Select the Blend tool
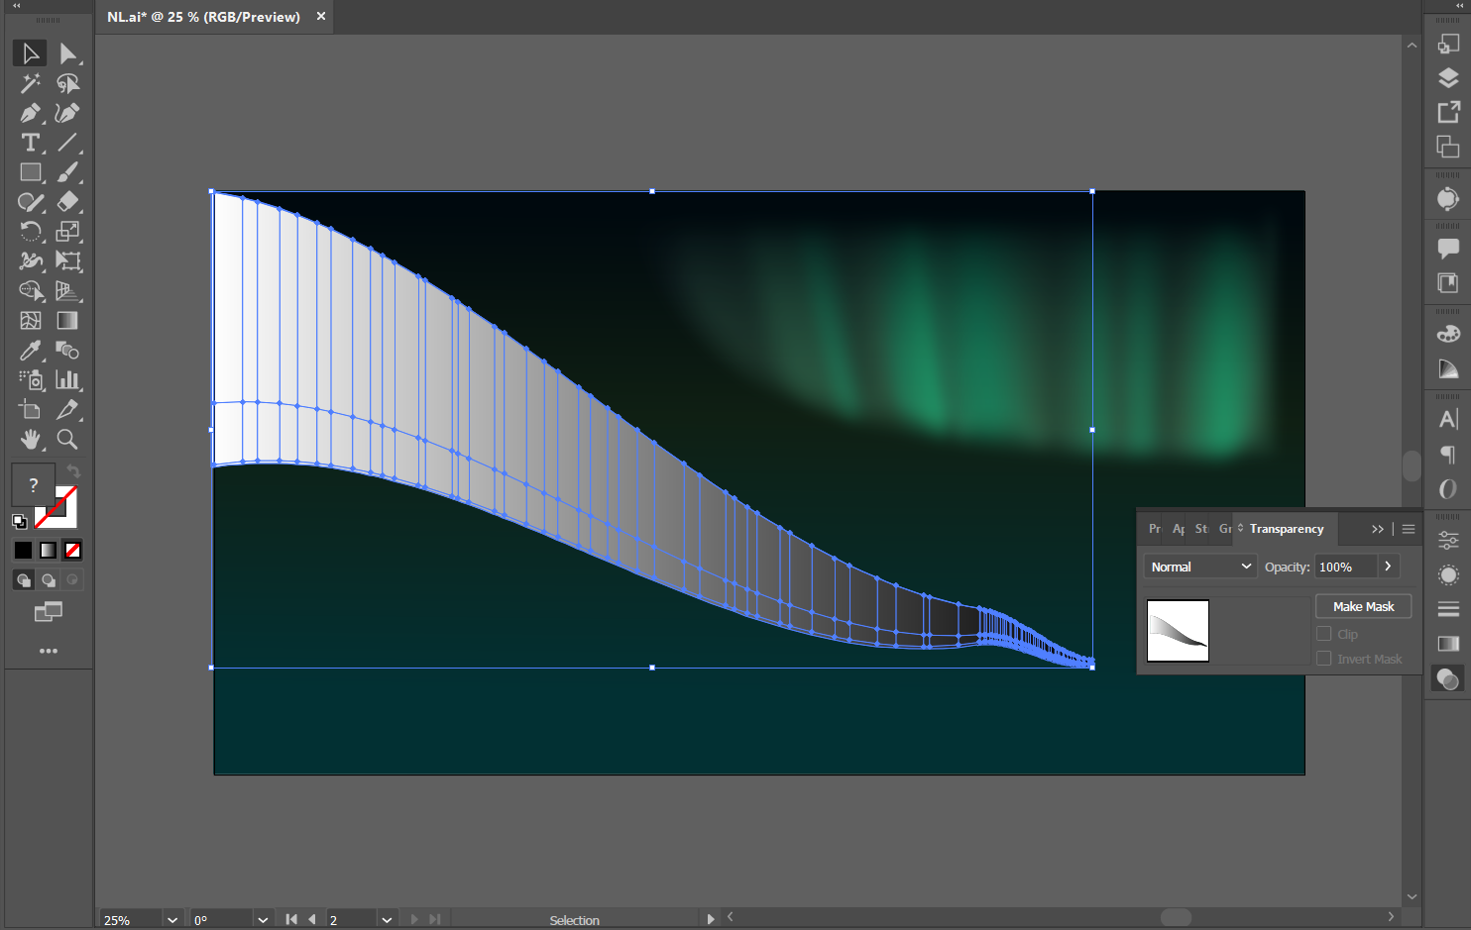This screenshot has height=930, width=1471. (67, 351)
